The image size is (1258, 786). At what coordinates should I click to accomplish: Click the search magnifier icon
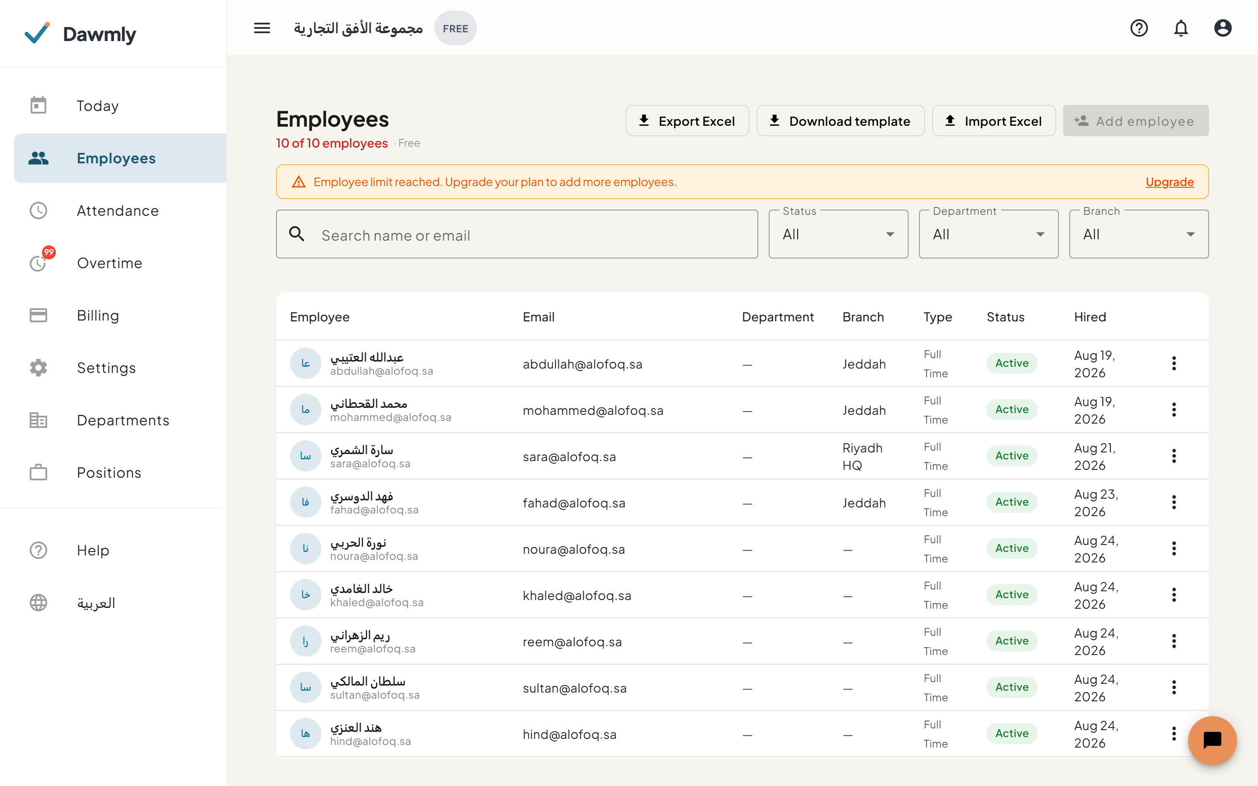(297, 234)
